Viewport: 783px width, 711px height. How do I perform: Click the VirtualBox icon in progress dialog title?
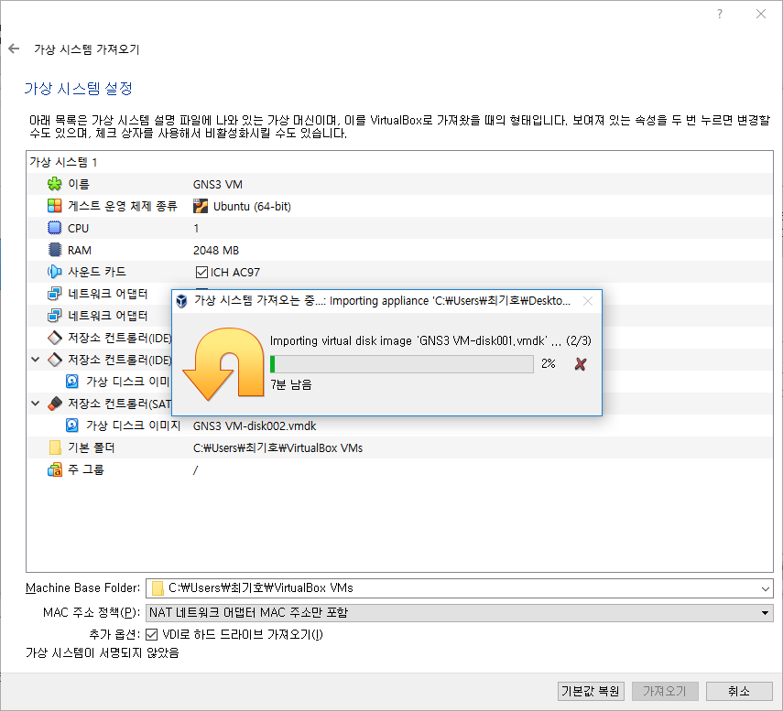181,301
